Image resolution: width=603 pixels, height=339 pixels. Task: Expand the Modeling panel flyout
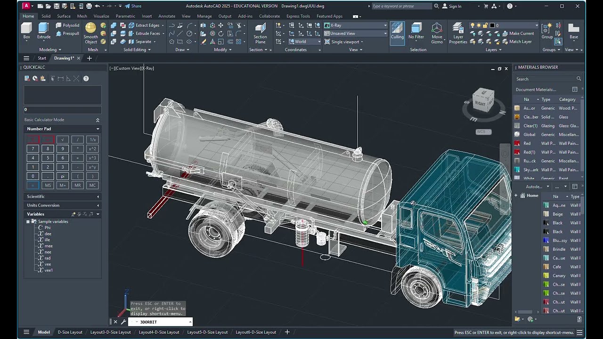pyautogui.click(x=50, y=49)
